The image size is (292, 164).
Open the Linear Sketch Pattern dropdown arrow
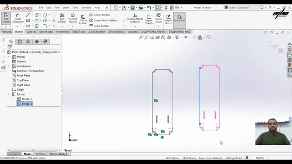(x=124, y=20)
